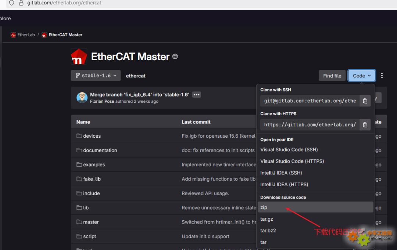Screen dimensions: 397x250
Task: Open the stable-1.6 branch selector dropdown
Action: click(x=96, y=76)
